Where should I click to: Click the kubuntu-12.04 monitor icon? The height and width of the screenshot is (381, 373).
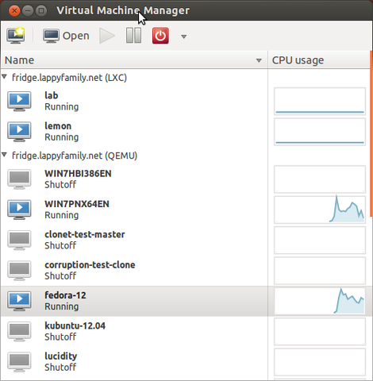pyautogui.click(x=19, y=332)
